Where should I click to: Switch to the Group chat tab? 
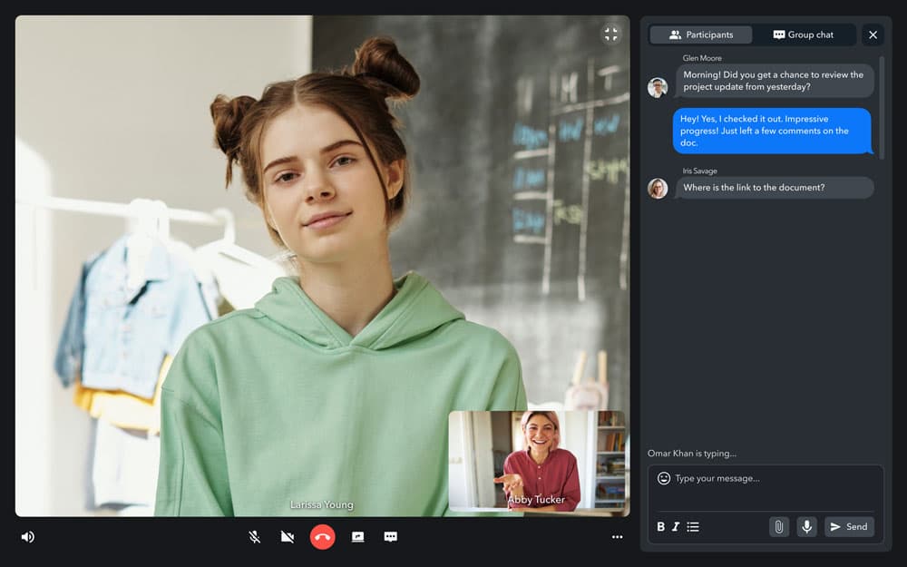click(805, 34)
